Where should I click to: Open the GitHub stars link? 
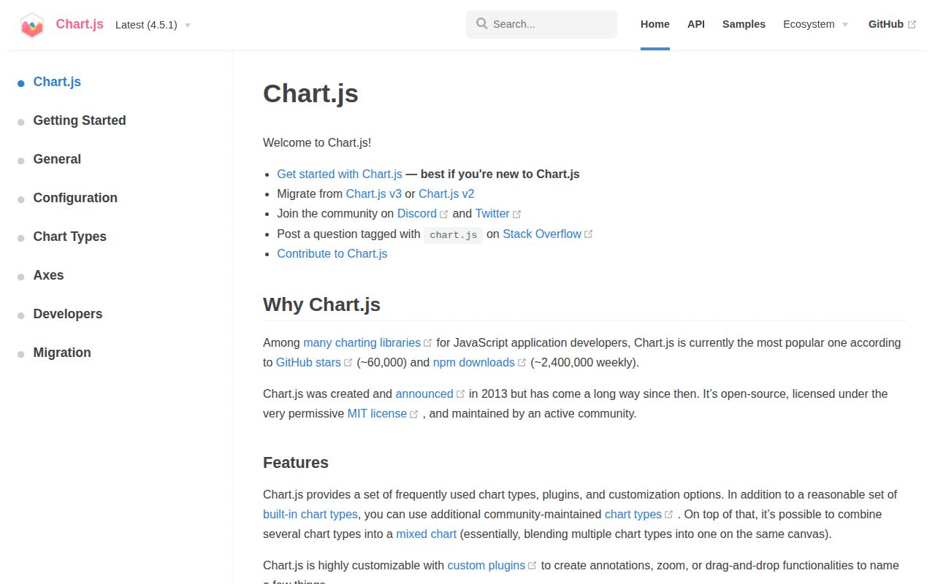308,362
